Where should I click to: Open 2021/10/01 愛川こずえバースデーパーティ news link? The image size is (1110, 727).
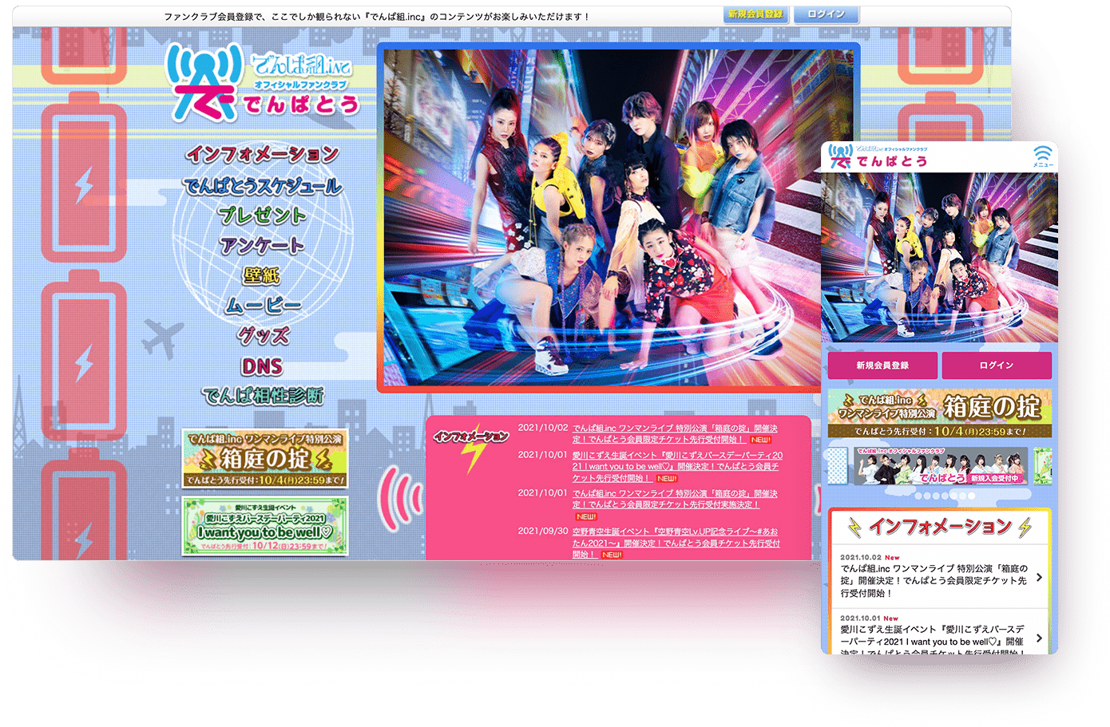point(677,466)
